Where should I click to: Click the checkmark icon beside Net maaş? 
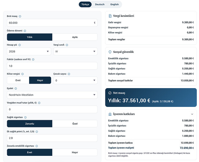pos(110,93)
